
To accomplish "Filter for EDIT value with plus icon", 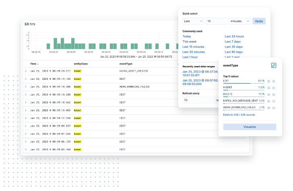I will coord(269,81).
